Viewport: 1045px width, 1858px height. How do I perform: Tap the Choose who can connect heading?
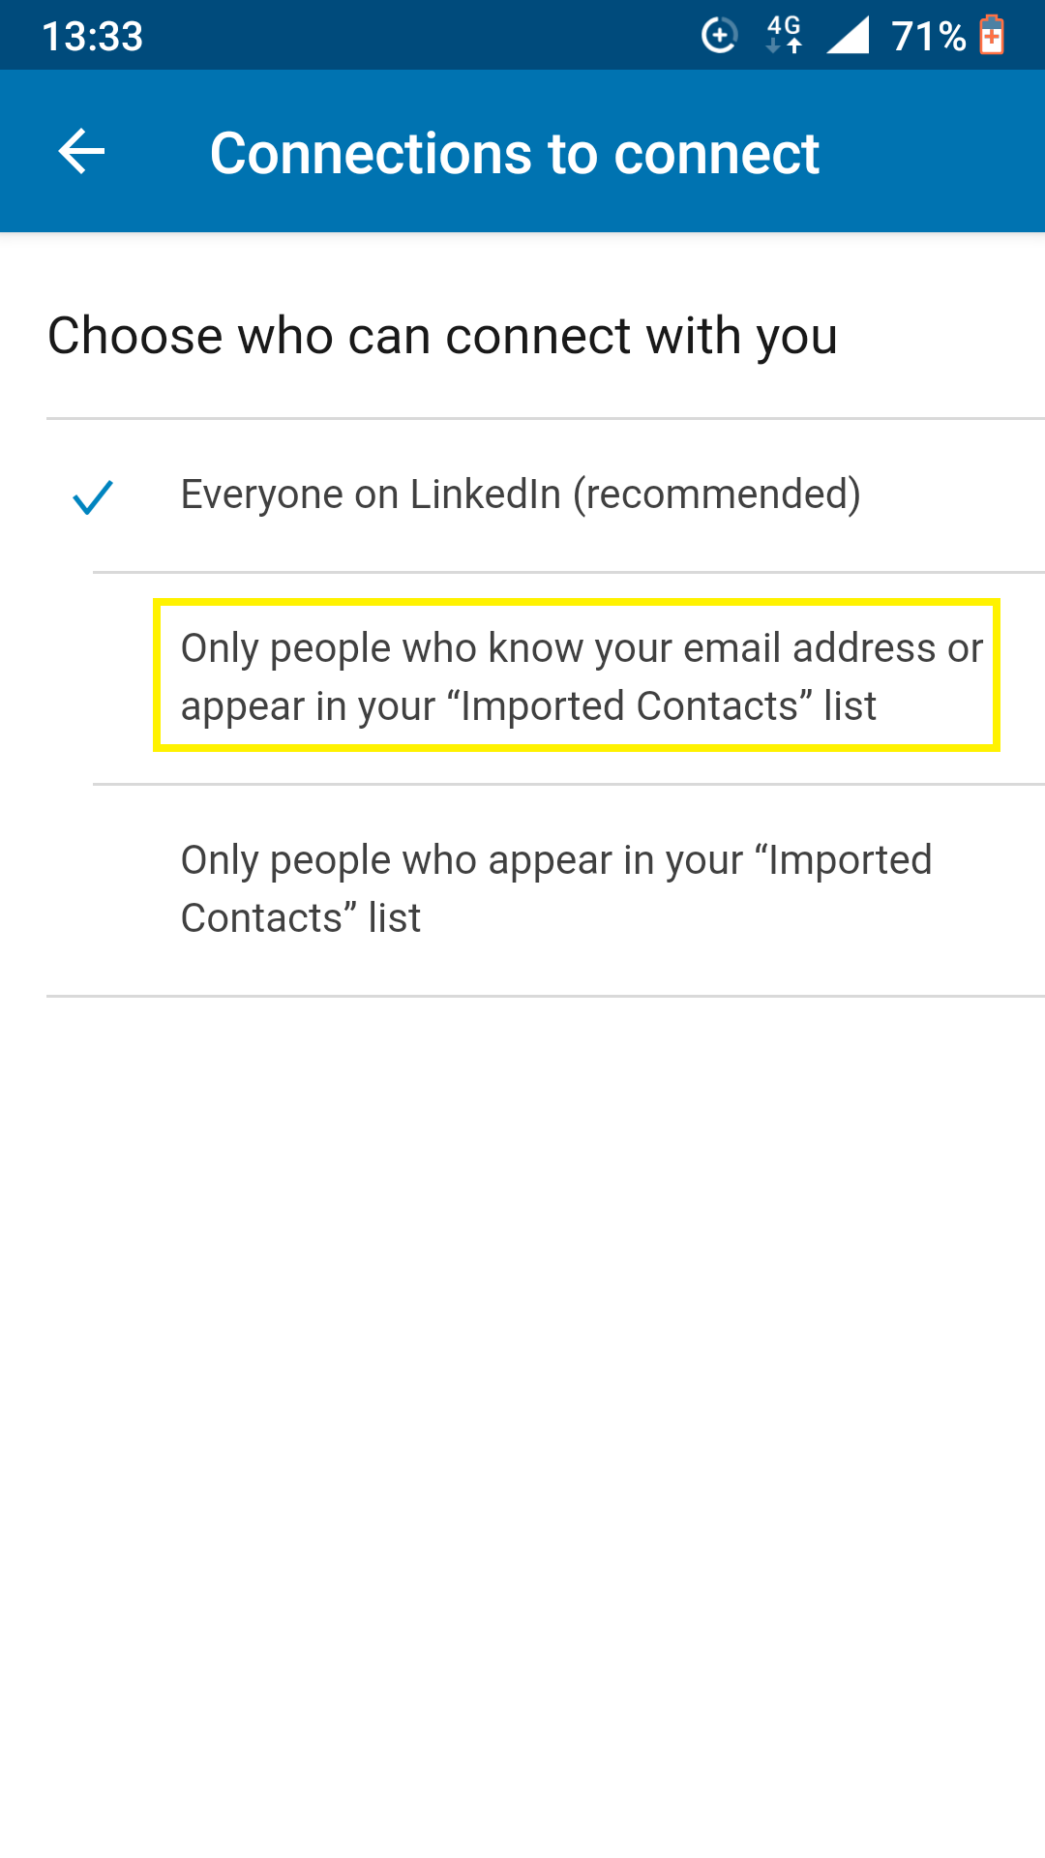(442, 337)
